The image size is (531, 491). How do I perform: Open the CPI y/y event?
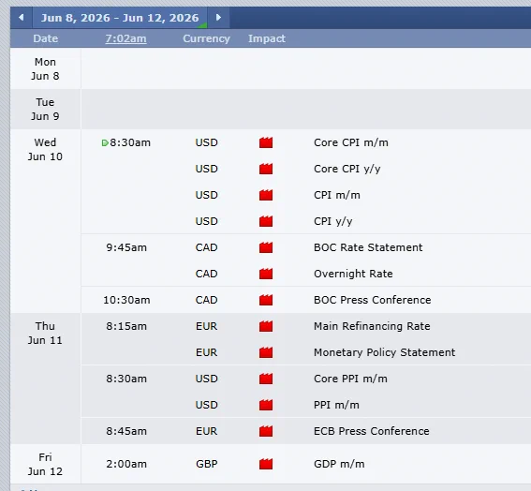point(333,221)
